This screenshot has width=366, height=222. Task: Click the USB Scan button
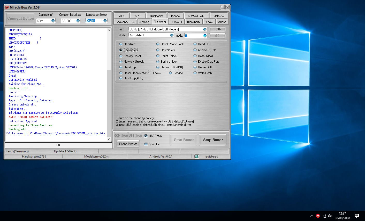135,136
